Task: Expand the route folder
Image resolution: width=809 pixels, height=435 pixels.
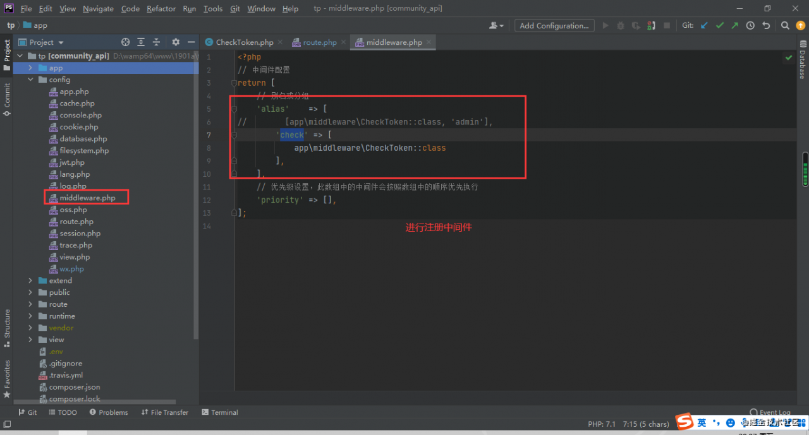Action: (30, 304)
